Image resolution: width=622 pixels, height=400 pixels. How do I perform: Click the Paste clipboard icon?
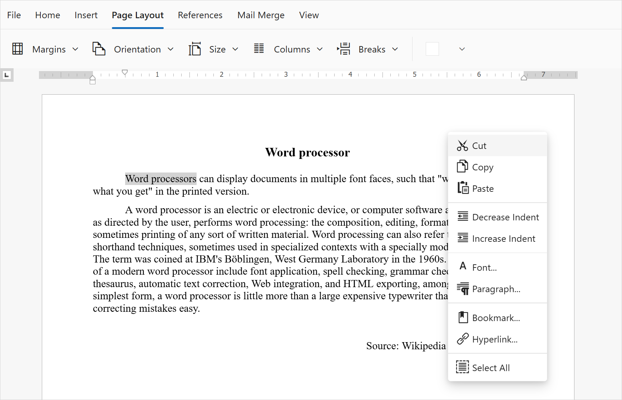463,188
